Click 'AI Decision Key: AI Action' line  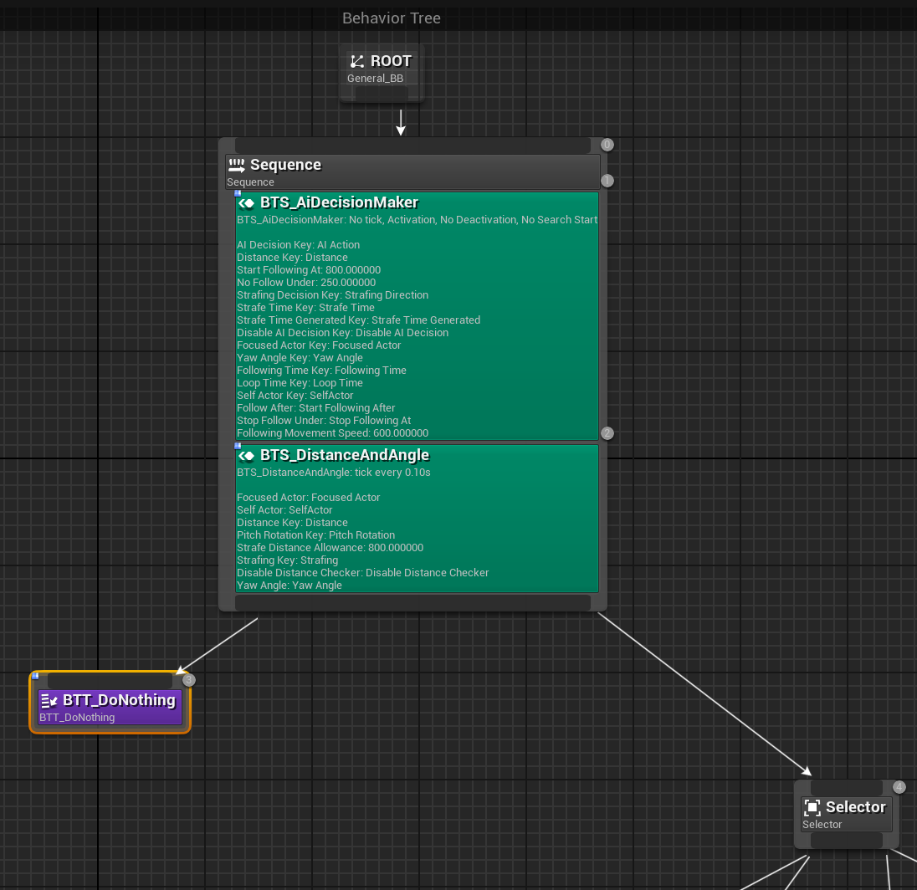tap(298, 245)
